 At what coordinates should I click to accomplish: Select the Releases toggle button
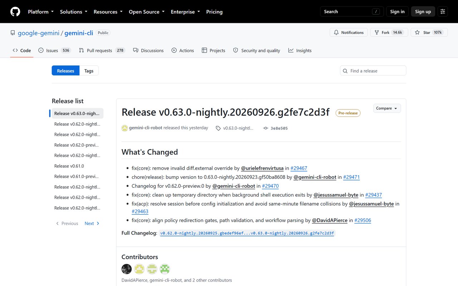coord(65,71)
